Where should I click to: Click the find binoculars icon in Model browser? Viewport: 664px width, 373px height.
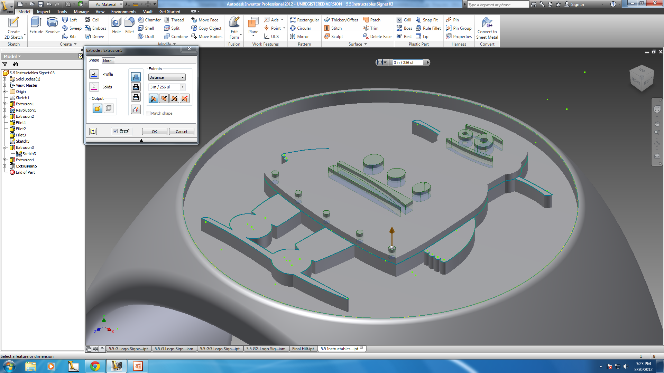pyautogui.click(x=16, y=64)
